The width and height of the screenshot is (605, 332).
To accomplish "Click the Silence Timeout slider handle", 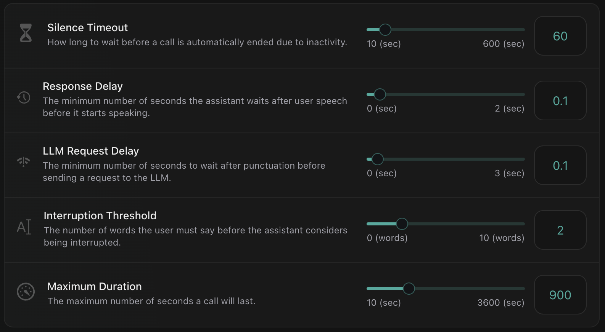I will pos(385,30).
